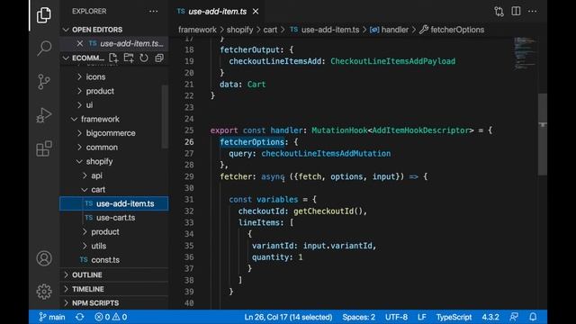
Task: Switch git branch main in status bar
Action: point(52,317)
